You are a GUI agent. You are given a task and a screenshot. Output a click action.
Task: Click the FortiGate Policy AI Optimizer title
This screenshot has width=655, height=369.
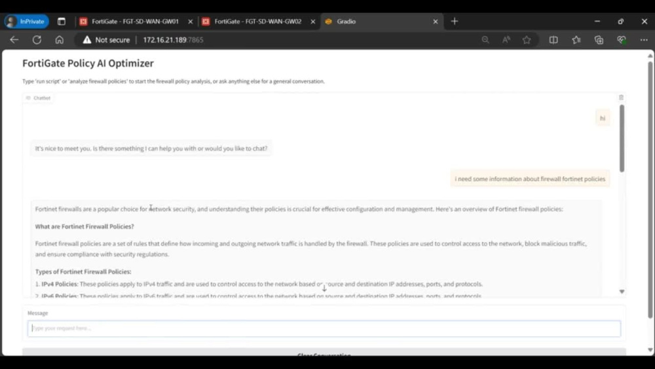point(88,63)
